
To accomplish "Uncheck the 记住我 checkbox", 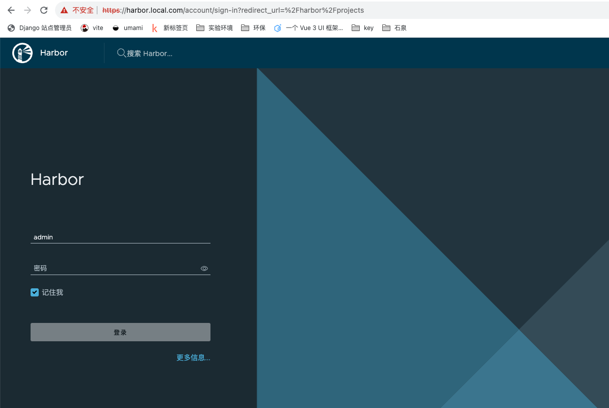I will [x=35, y=292].
